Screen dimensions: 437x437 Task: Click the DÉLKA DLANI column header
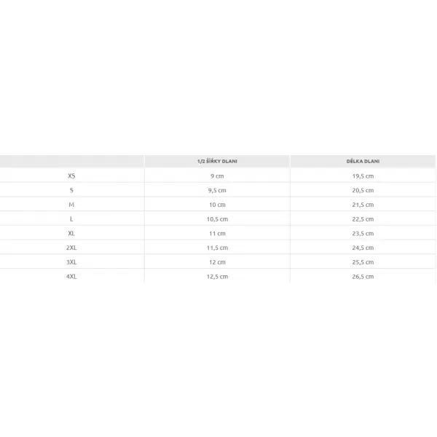(x=363, y=161)
